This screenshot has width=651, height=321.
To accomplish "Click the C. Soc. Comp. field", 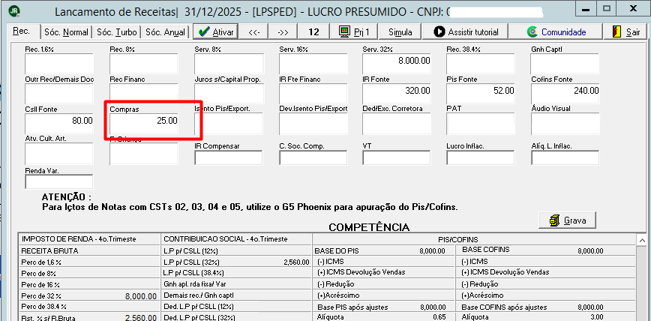I will [313, 157].
